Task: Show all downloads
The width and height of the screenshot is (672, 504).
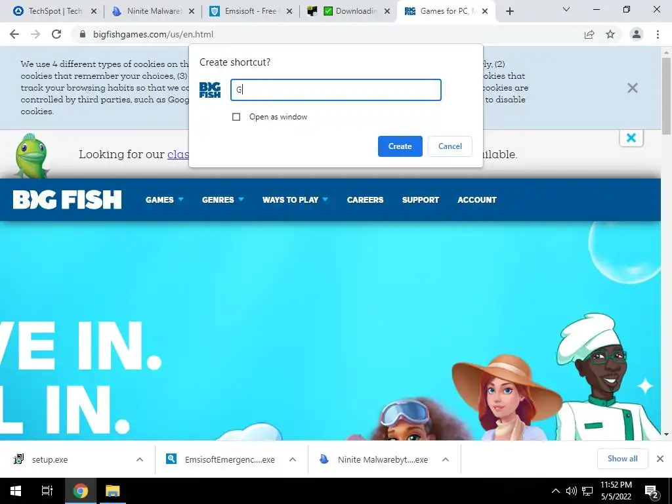Action: point(622,459)
